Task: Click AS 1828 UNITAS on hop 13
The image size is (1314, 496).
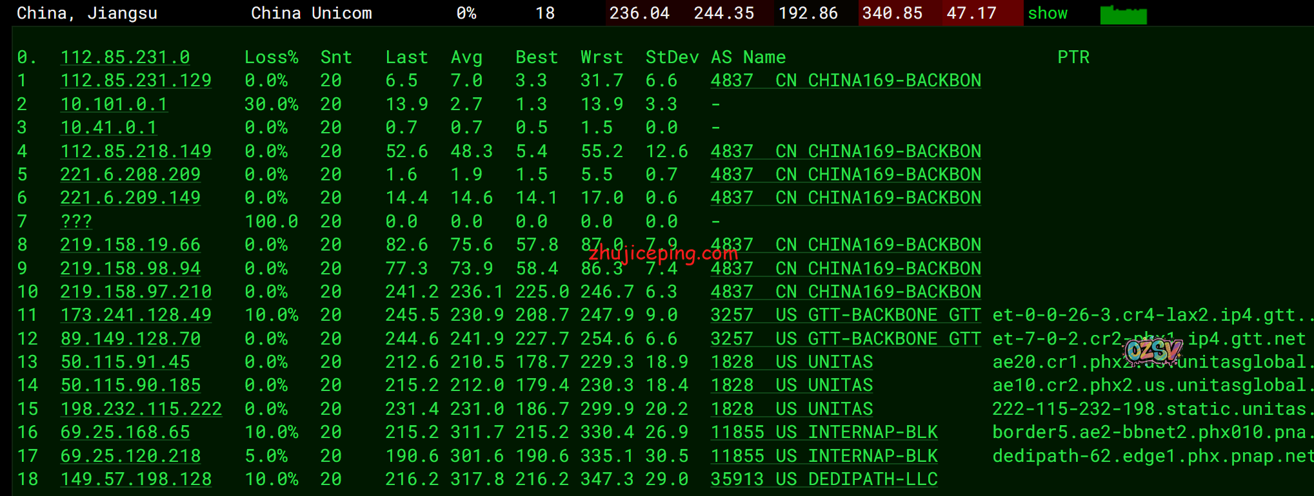Action: coord(791,362)
